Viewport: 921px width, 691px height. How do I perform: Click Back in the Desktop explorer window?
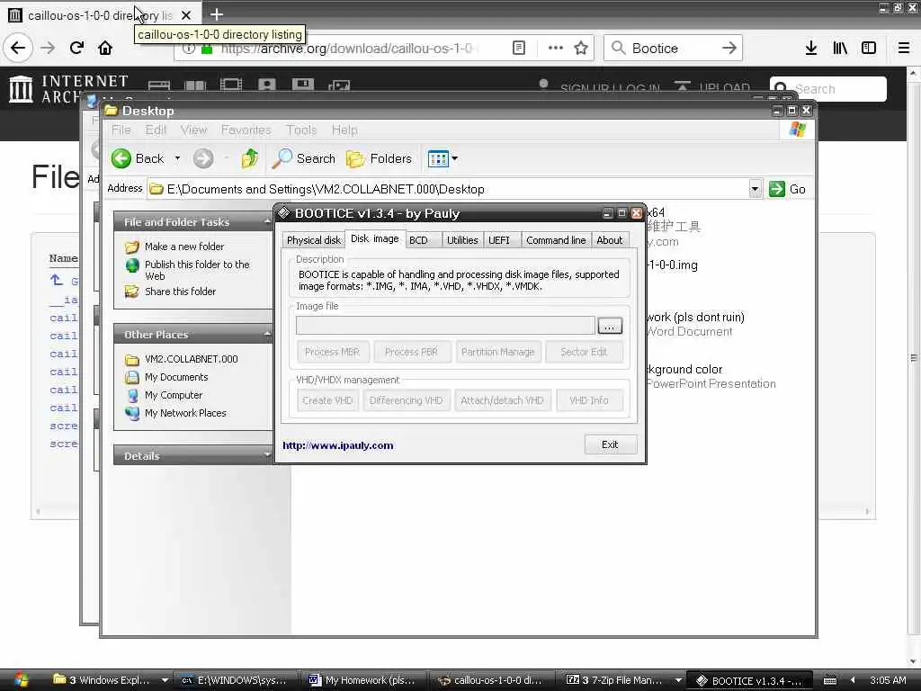pyautogui.click(x=138, y=158)
